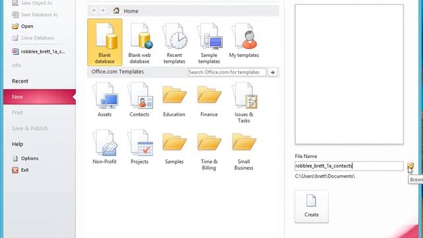Viewport: 423px width, 238px height.
Task: Go forward with the right arrow
Action: click(x=103, y=11)
